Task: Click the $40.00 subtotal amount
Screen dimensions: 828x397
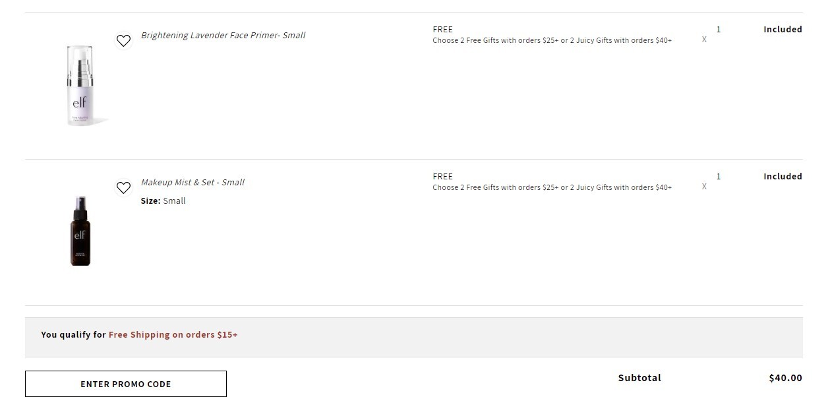Action: [x=785, y=378]
